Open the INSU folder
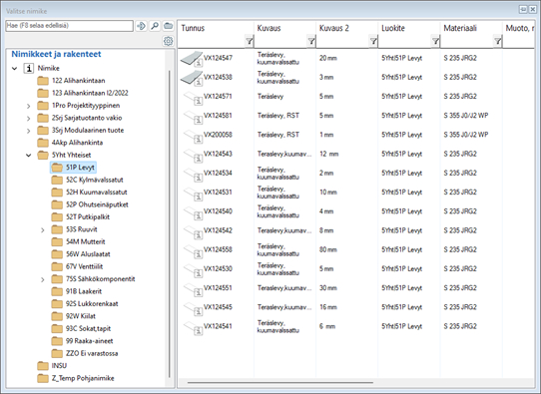541x394 pixels. (x=52, y=366)
